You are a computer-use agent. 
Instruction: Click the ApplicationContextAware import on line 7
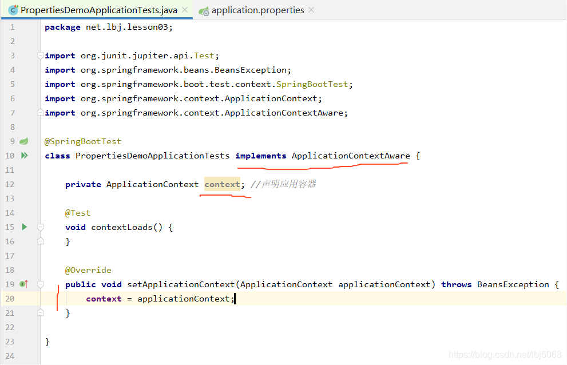coord(196,113)
